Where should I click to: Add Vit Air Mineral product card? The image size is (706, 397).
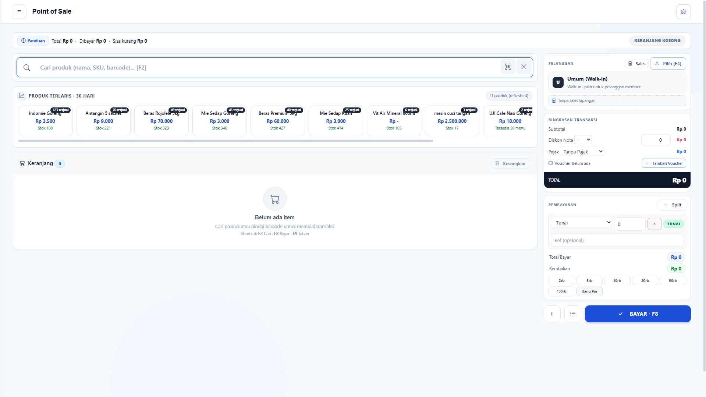pyautogui.click(x=394, y=121)
